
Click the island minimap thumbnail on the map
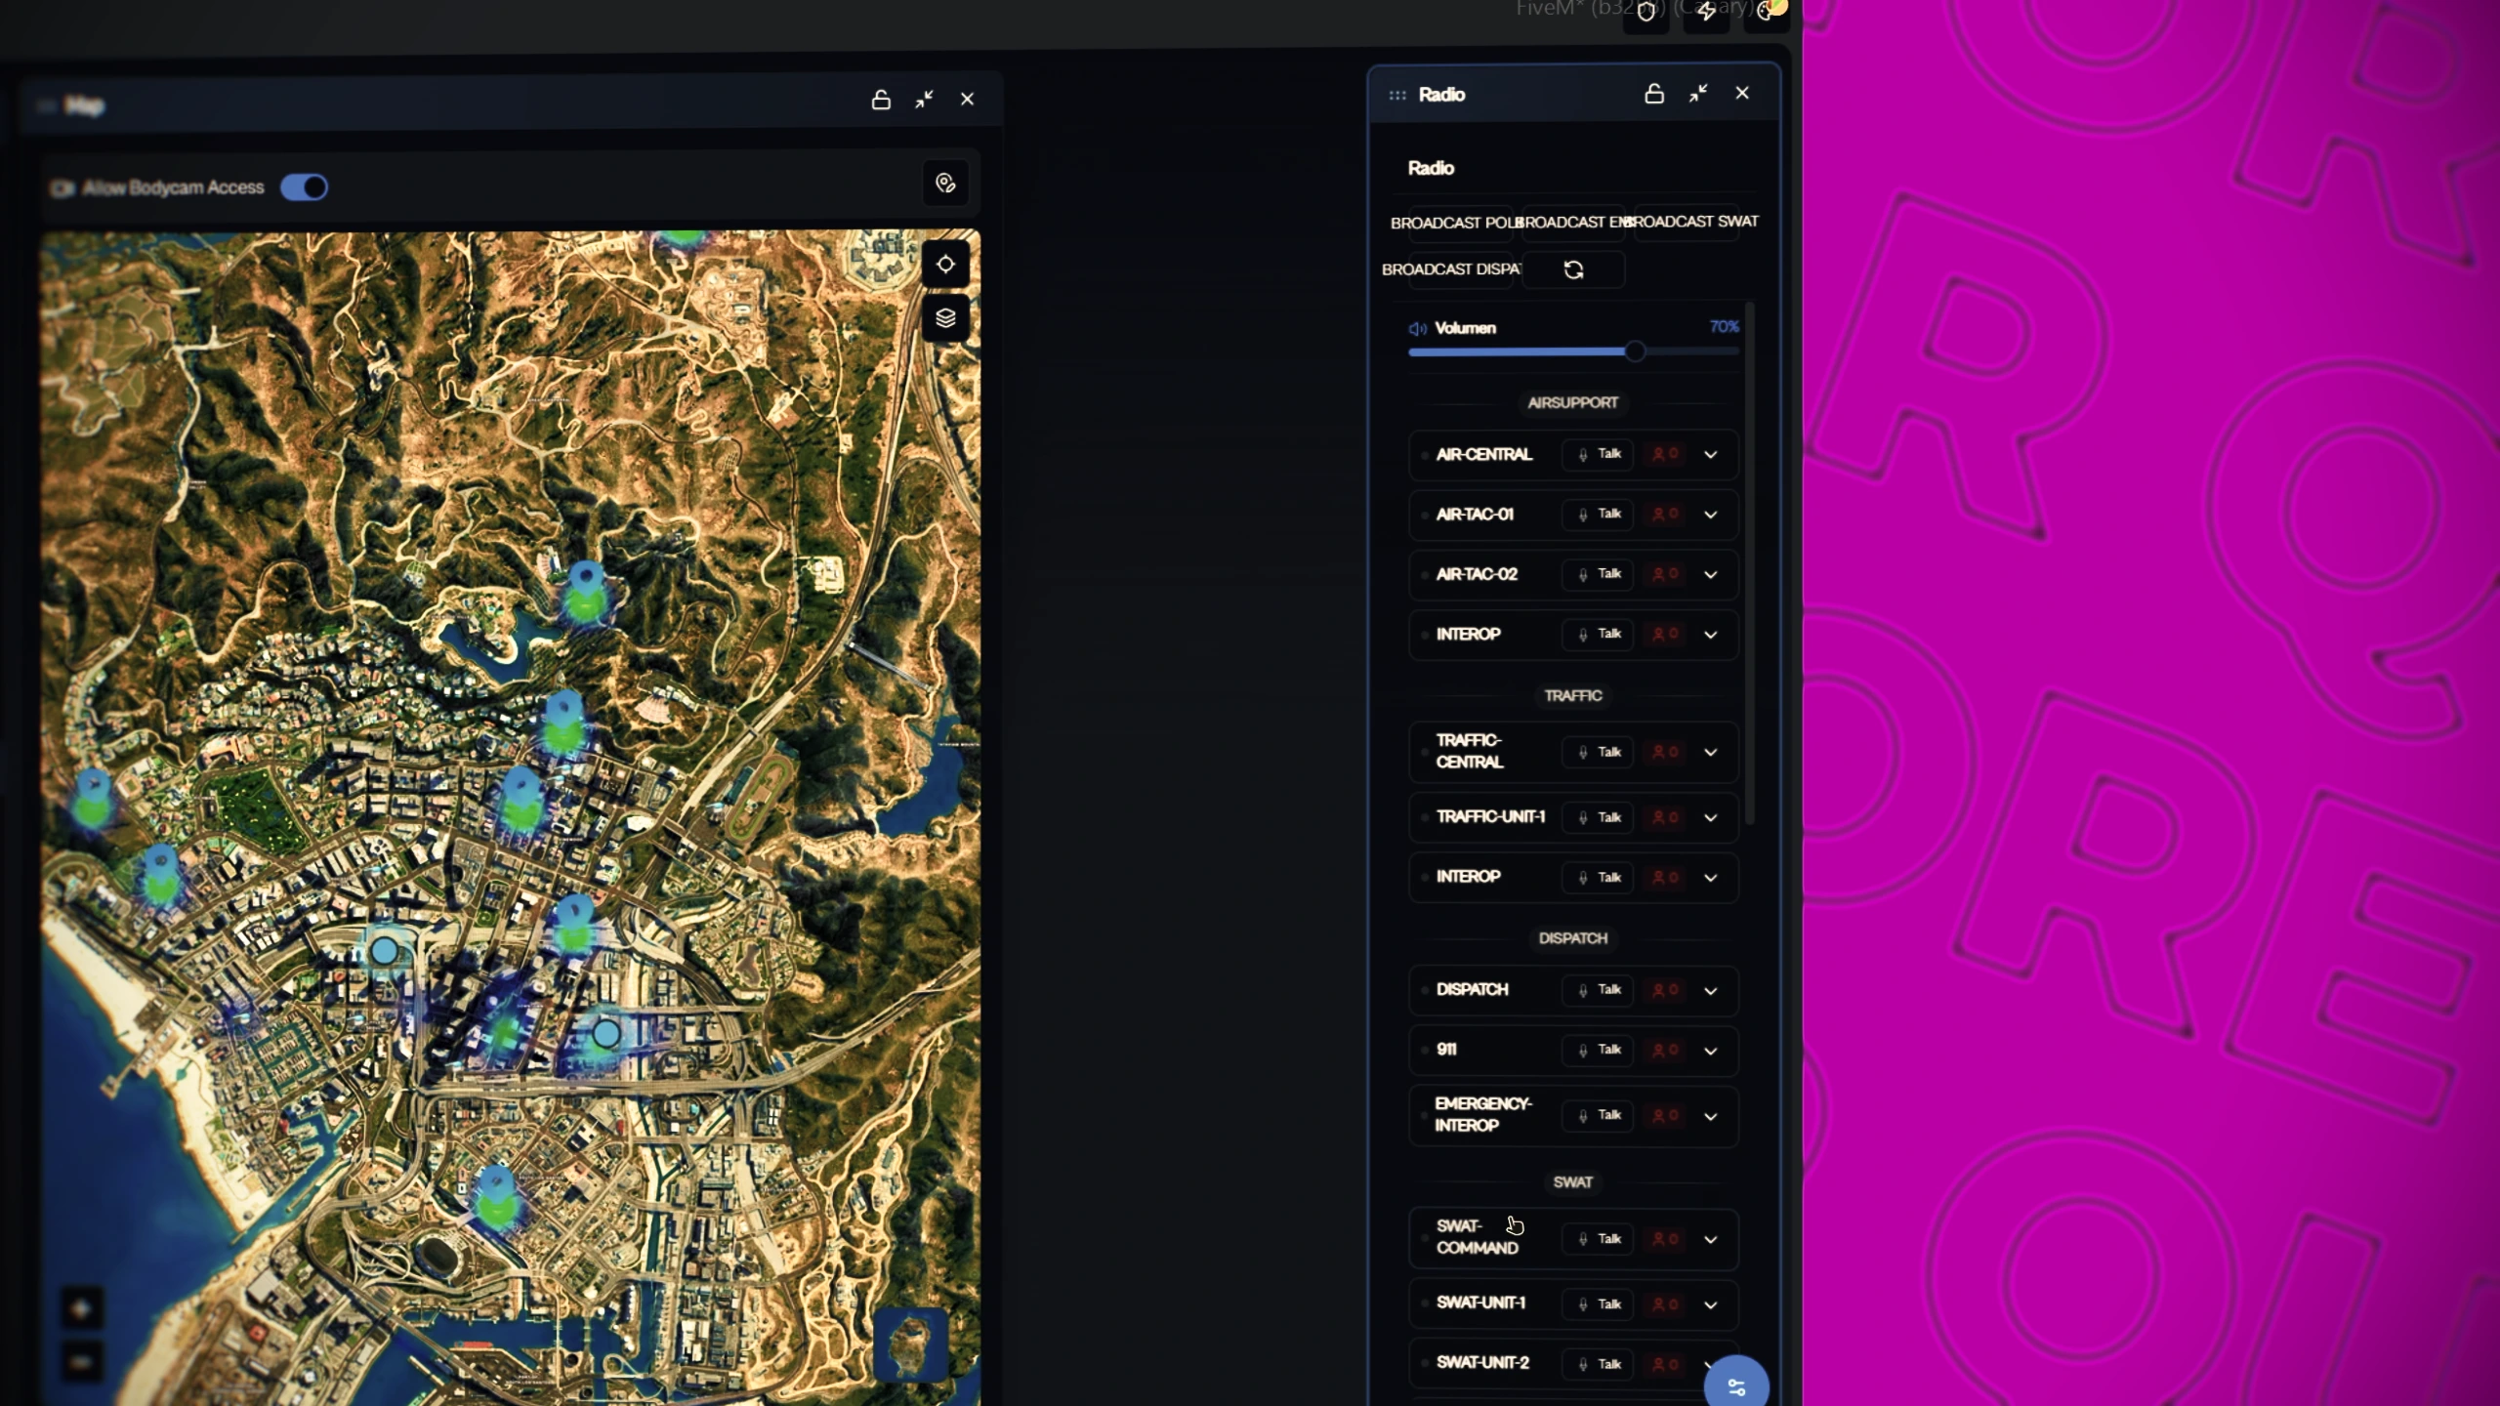[912, 1344]
